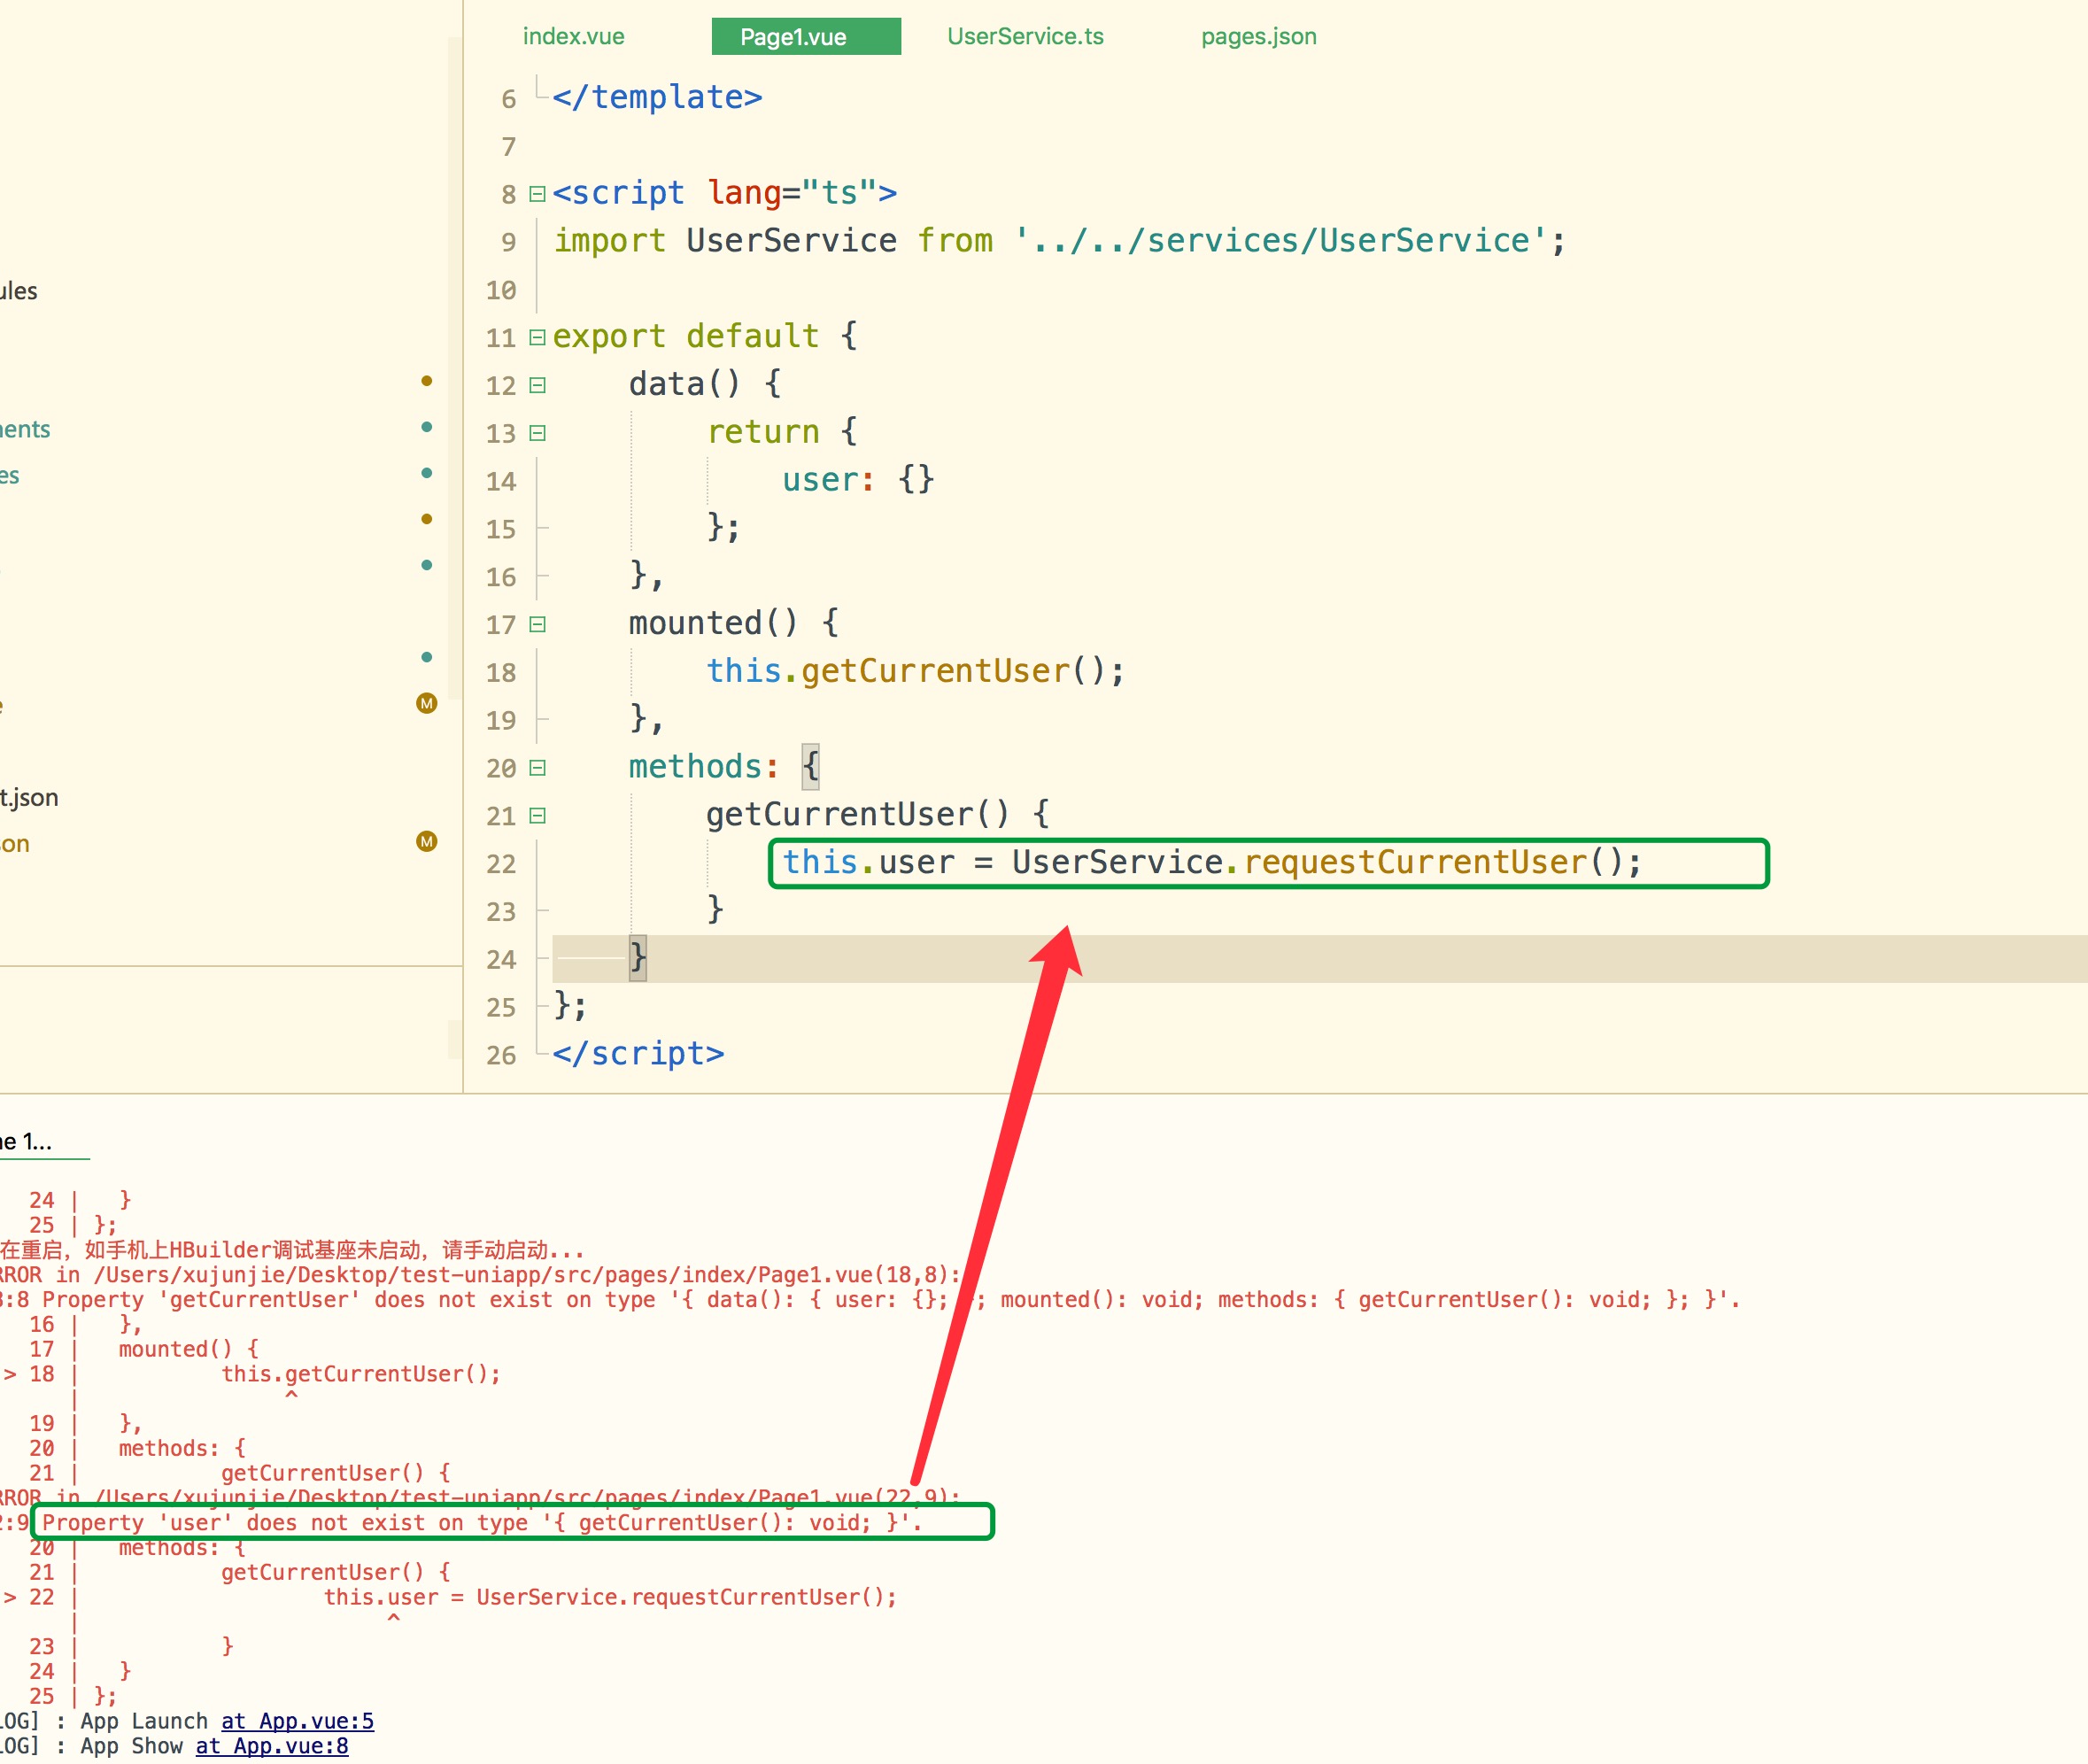Click the HBuilder restart notice in console
This screenshot has height=1764, width=2088.
click(x=292, y=1250)
